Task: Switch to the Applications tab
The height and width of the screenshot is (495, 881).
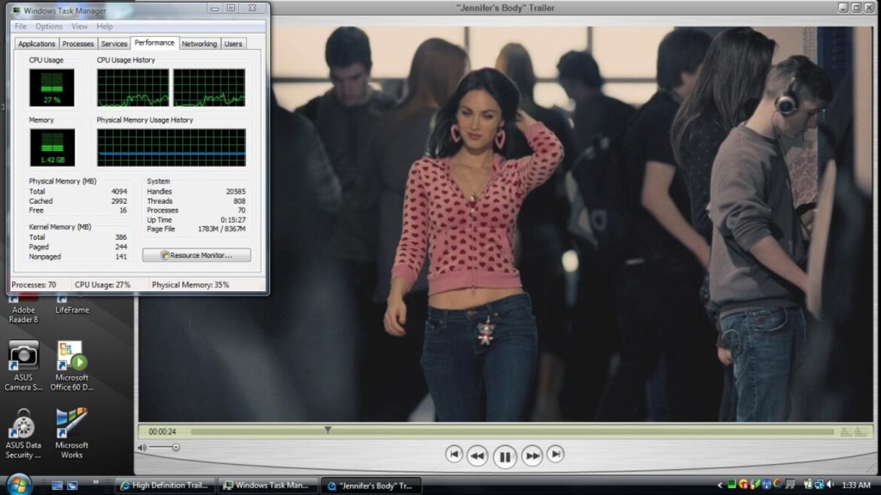Action: coord(37,44)
